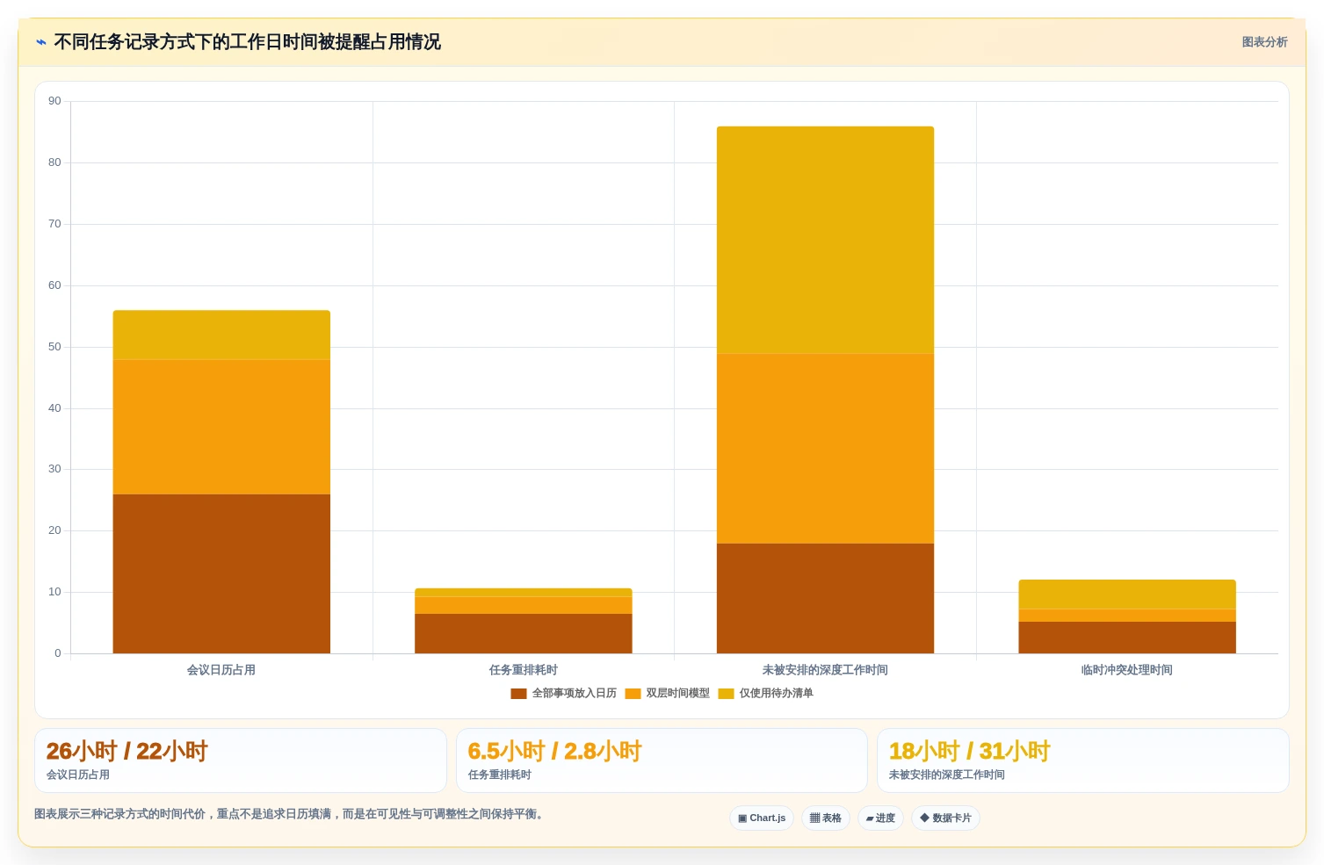Click the 临时冲突处理时间 x-axis label

click(1127, 670)
